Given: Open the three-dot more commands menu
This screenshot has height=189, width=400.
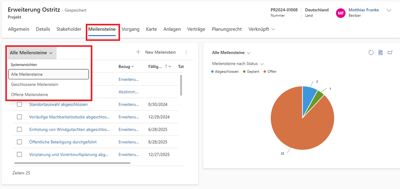Looking at the screenshot, I should [x=186, y=53].
